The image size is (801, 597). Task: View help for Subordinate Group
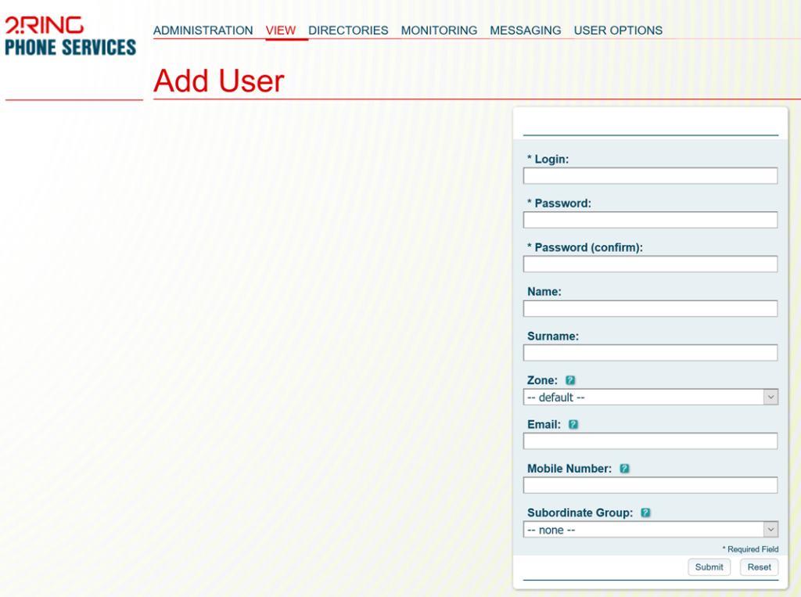click(x=645, y=512)
